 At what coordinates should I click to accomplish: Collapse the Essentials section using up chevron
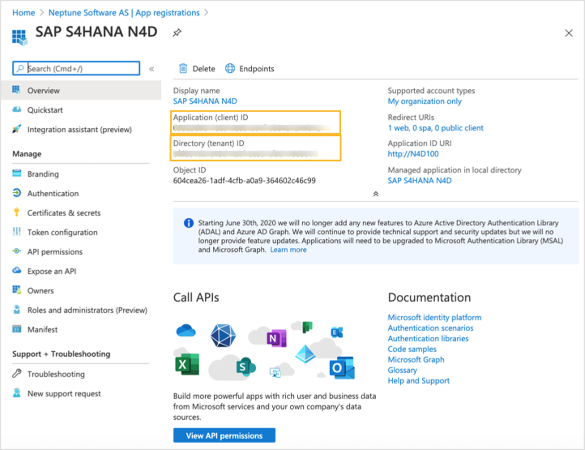(x=376, y=194)
